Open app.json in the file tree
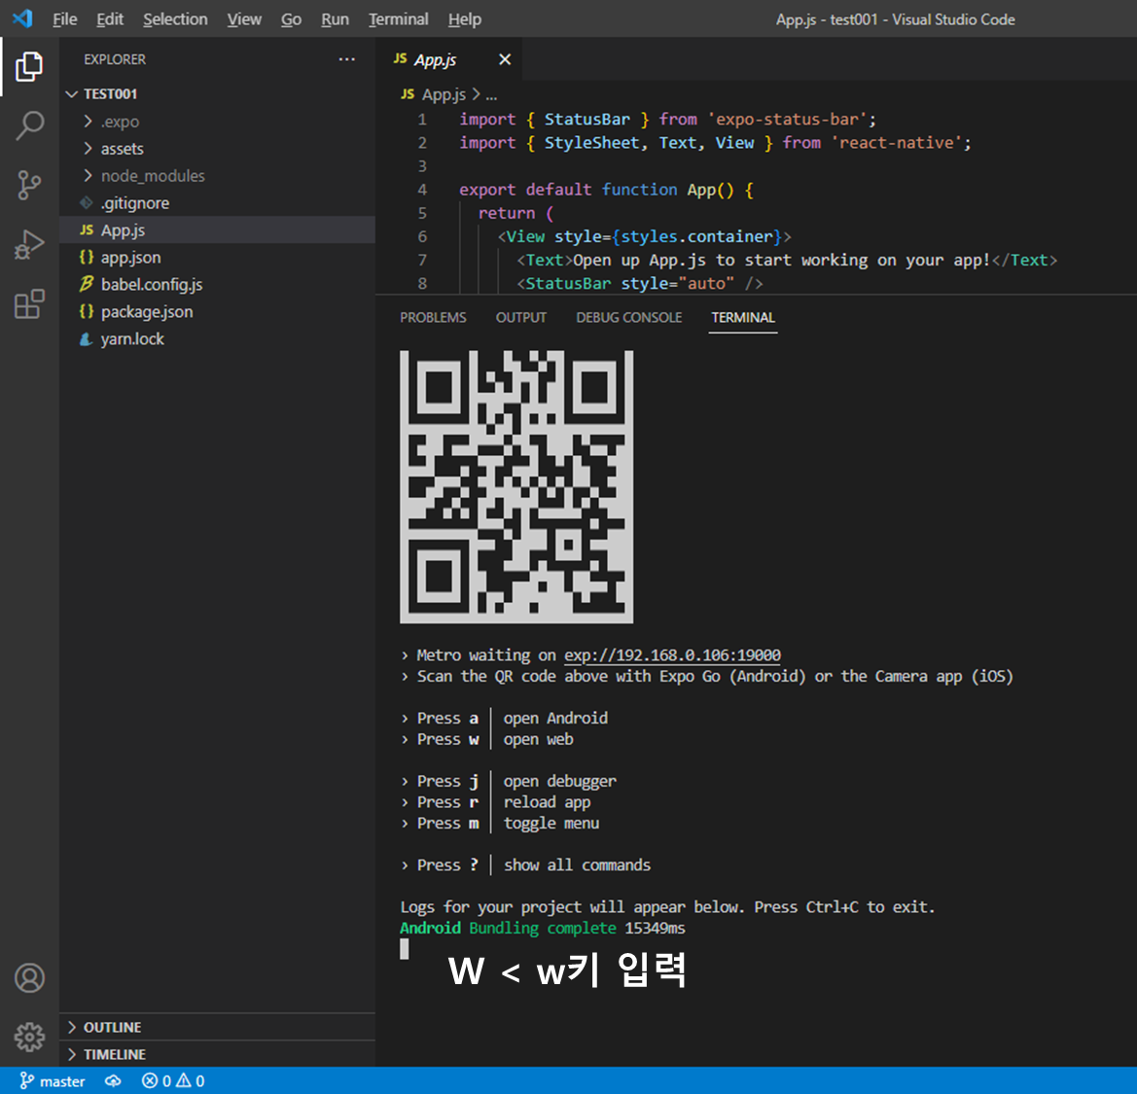This screenshot has height=1094, width=1137. (130, 258)
